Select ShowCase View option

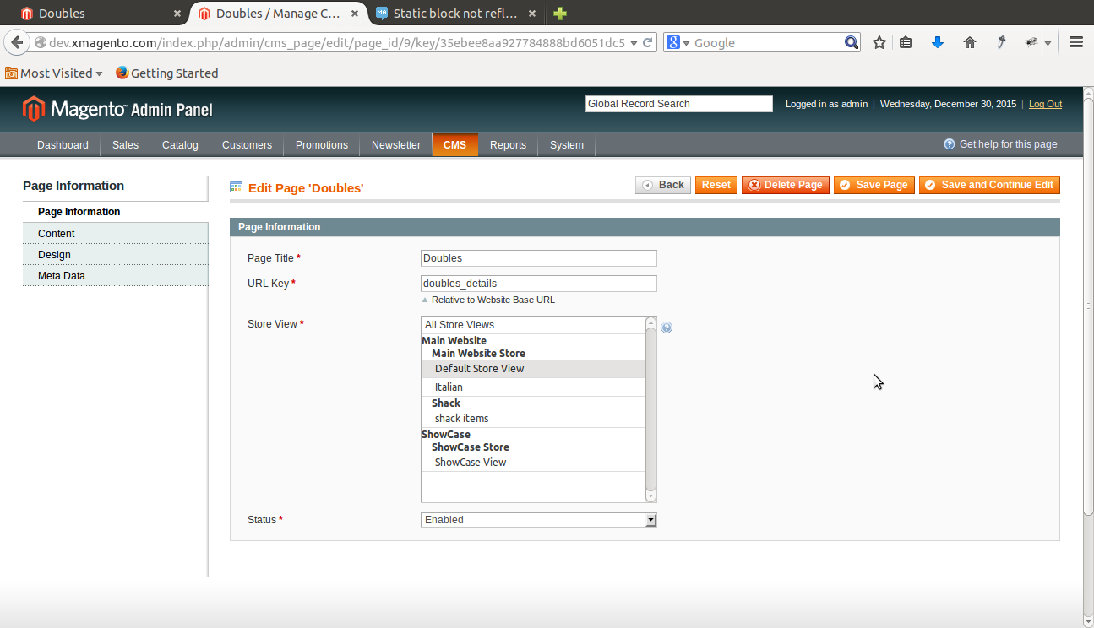(x=533, y=463)
